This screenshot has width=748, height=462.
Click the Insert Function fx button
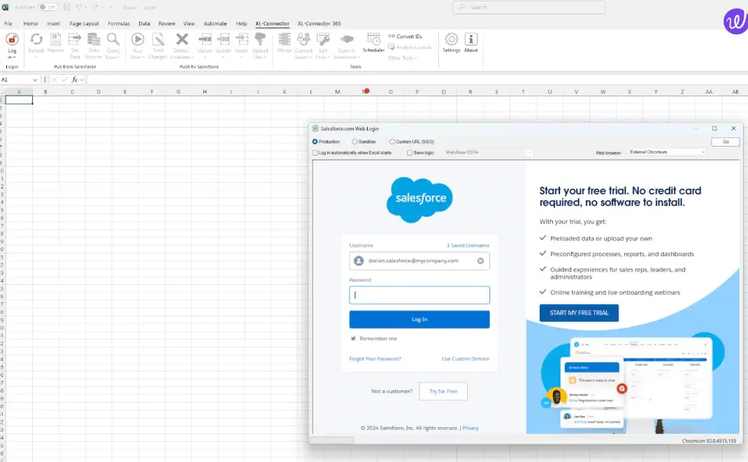[74, 80]
